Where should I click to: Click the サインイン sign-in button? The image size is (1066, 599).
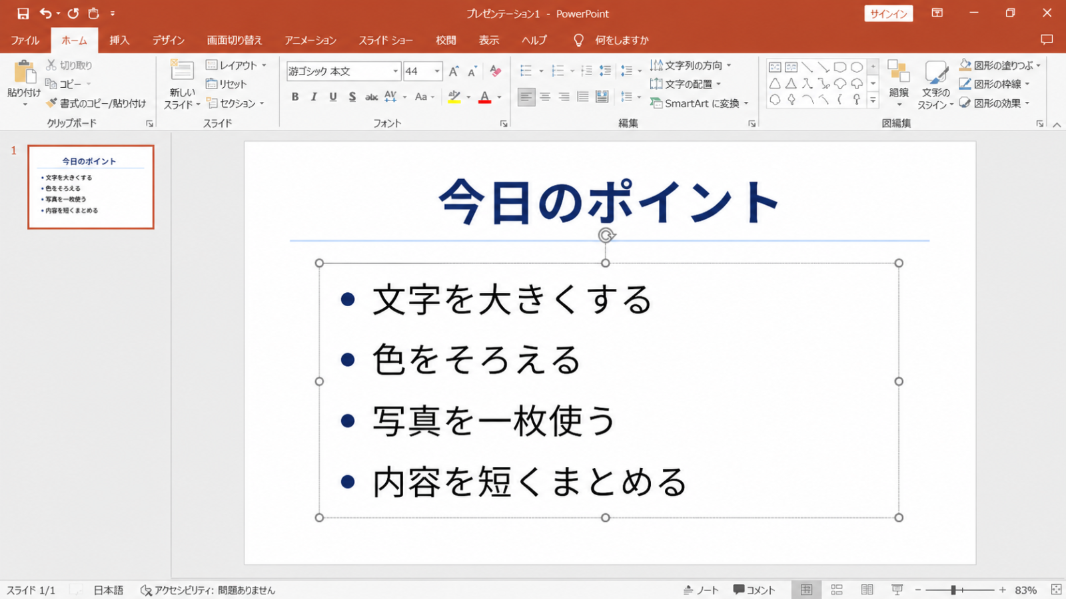coord(889,13)
